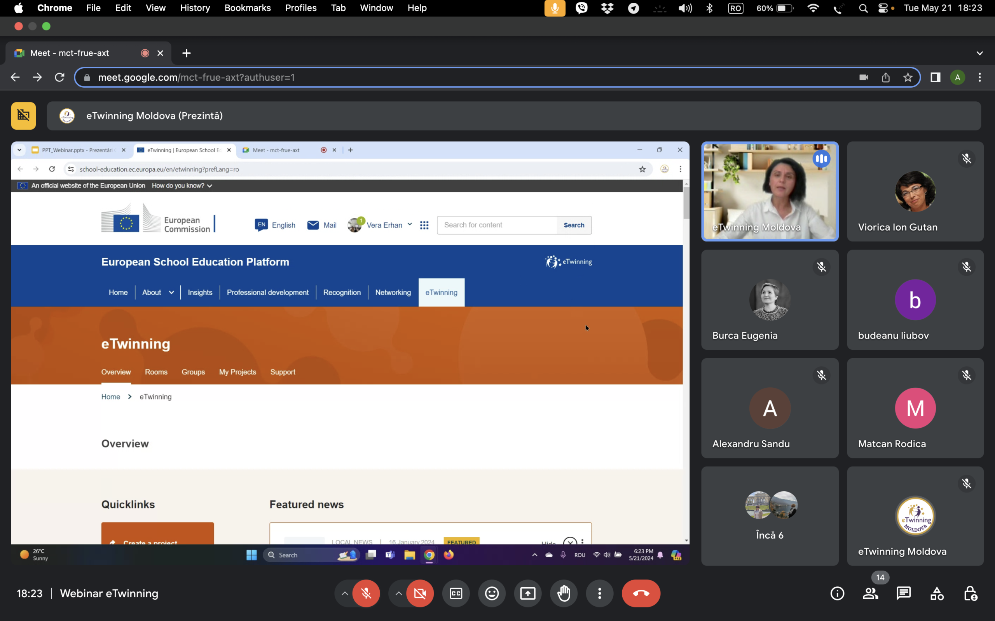Open the activities shapes icon
Viewport: 995px width, 621px height.
point(937,593)
